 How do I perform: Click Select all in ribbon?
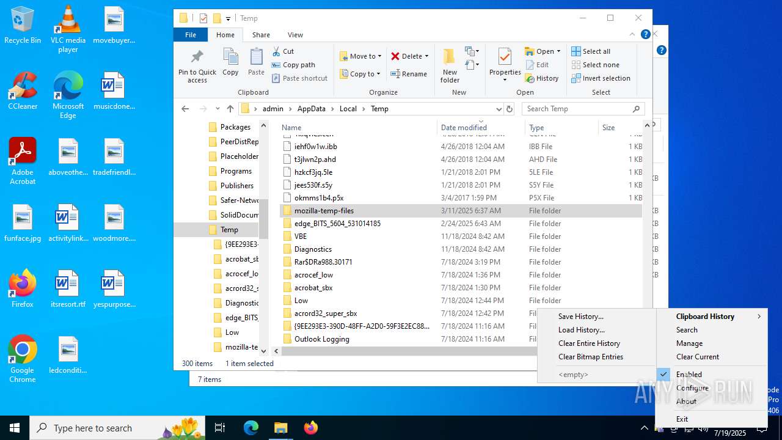click(x=591, y=51)
